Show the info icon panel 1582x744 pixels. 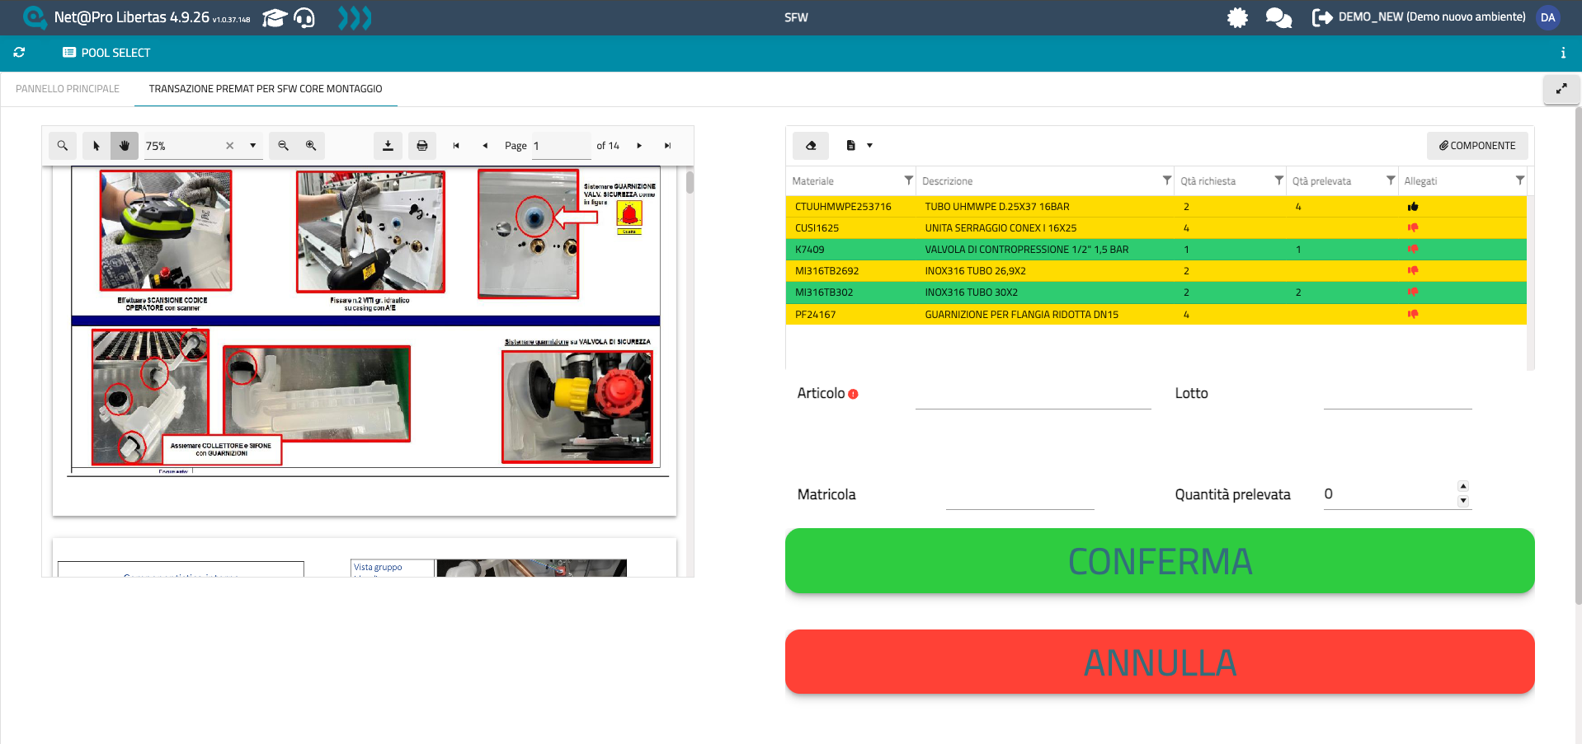click(x=1563, y=53)
